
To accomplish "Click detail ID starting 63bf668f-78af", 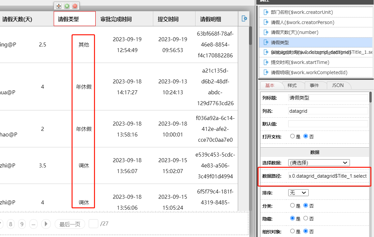I will pyautogui.click(x=215, y=44).
